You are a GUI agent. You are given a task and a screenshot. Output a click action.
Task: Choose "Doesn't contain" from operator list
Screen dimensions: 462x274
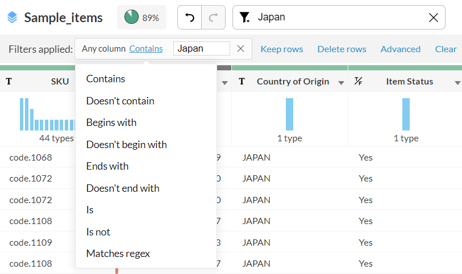point(120,101)
